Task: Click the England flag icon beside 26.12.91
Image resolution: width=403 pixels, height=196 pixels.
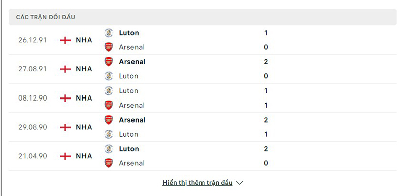Action: click(65, 40)
